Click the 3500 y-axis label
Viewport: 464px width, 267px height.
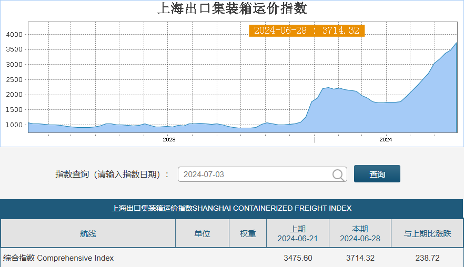[14, 50]
